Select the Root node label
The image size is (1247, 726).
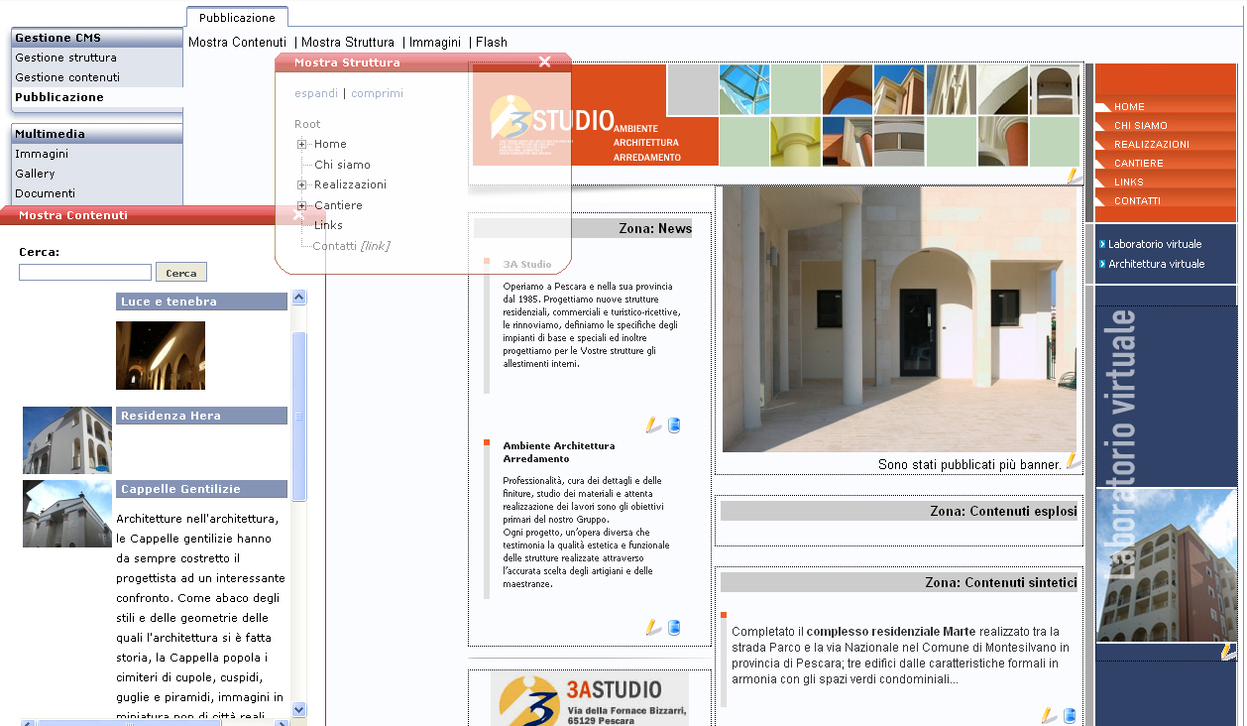pos(307,124)
